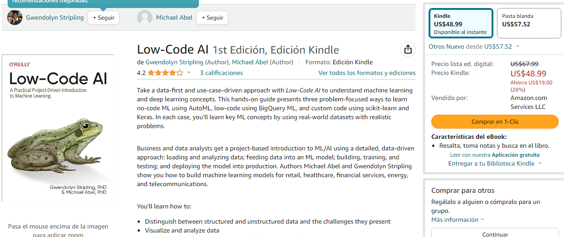Open the 3 calificaciones reviews link
The height and width of the screenshot is (237, 564).
pos(221,73)
